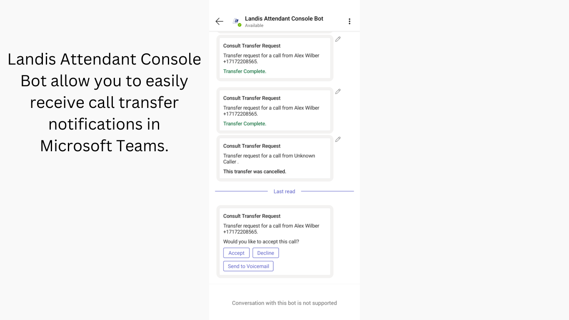Viewport: 569px width, 320px height.
Task: Accept the call from Alex Wilber
Action: pyautogui.click(x=236, y=253)
